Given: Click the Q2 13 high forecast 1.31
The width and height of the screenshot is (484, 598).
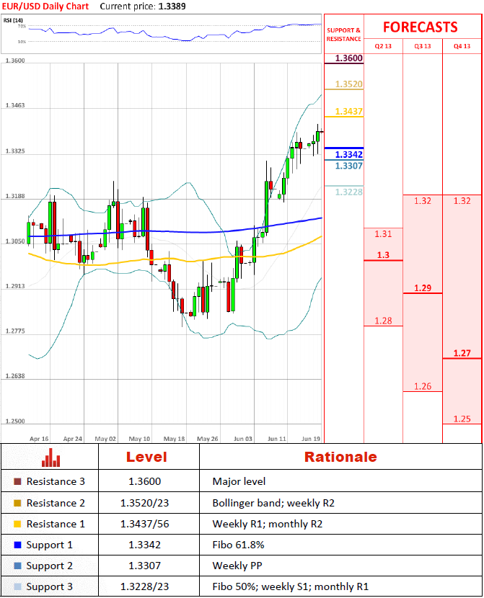Looking at the screenshot, I should 383,233.
